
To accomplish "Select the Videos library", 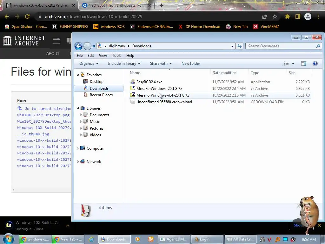I will click(95, 135).
